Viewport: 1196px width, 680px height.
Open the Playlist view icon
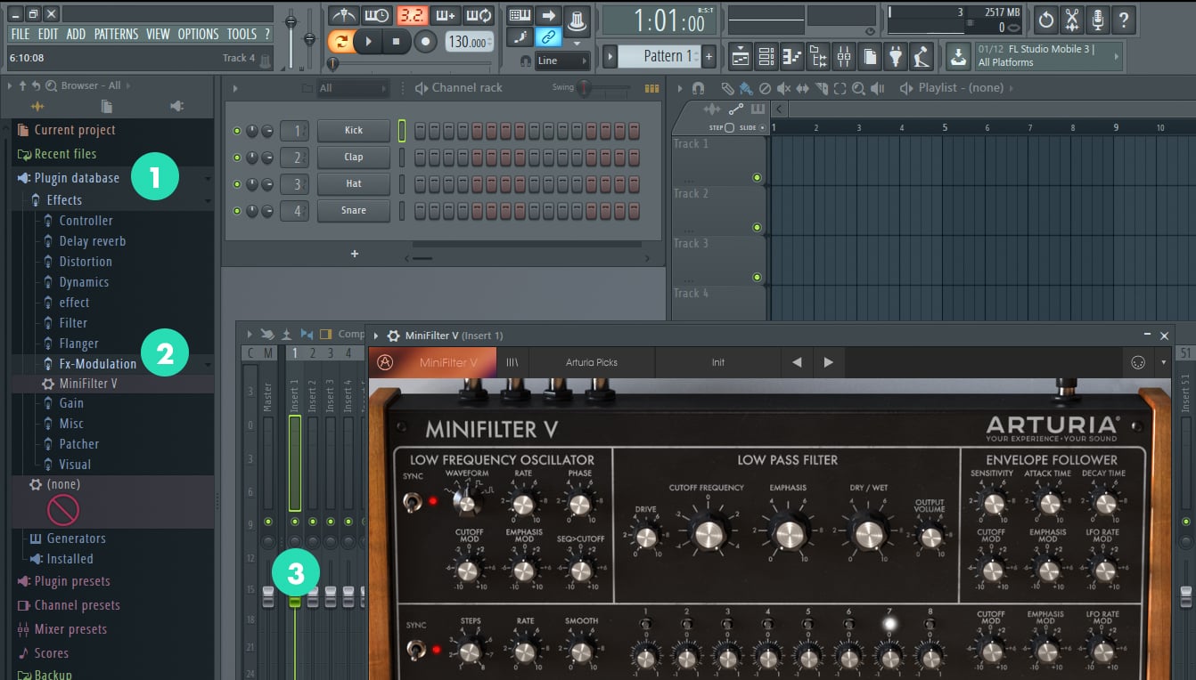[x=741, y=57]
